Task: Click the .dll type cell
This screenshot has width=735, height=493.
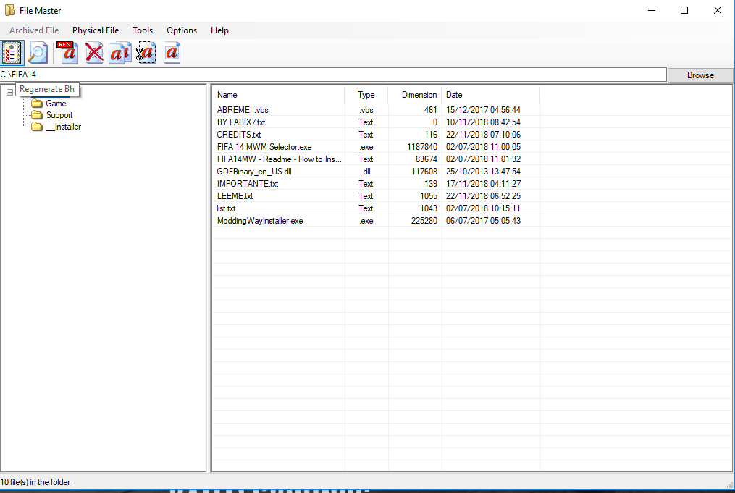Action: pyautogui.click(x=366, y=172)
